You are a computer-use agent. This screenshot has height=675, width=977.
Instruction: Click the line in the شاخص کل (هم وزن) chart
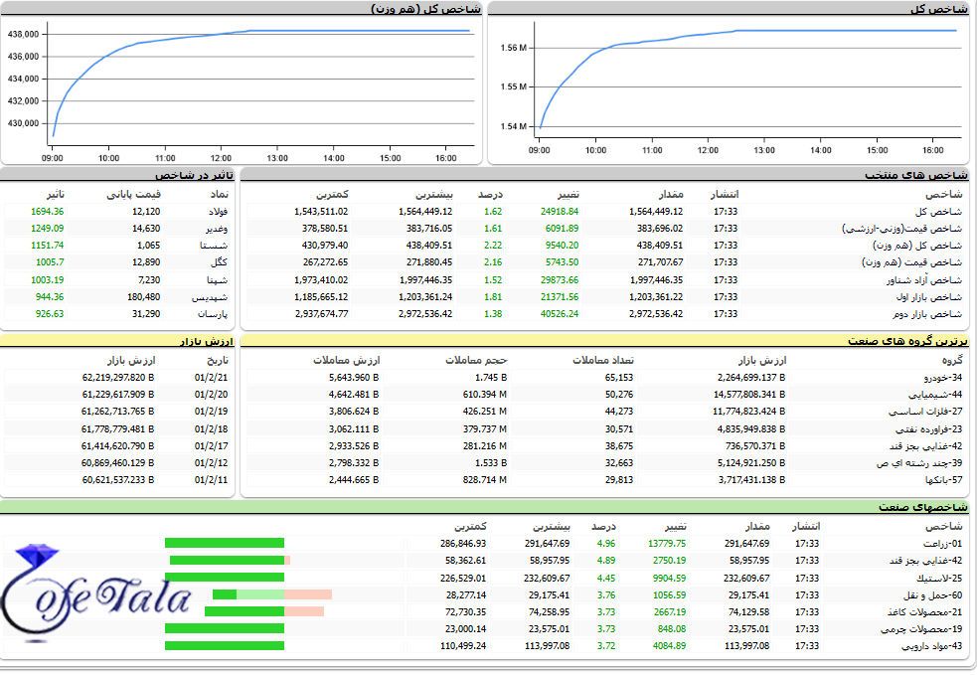[x=199, y=38]
